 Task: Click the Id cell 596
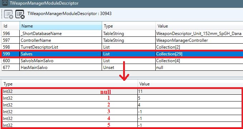tap(11, 33)
